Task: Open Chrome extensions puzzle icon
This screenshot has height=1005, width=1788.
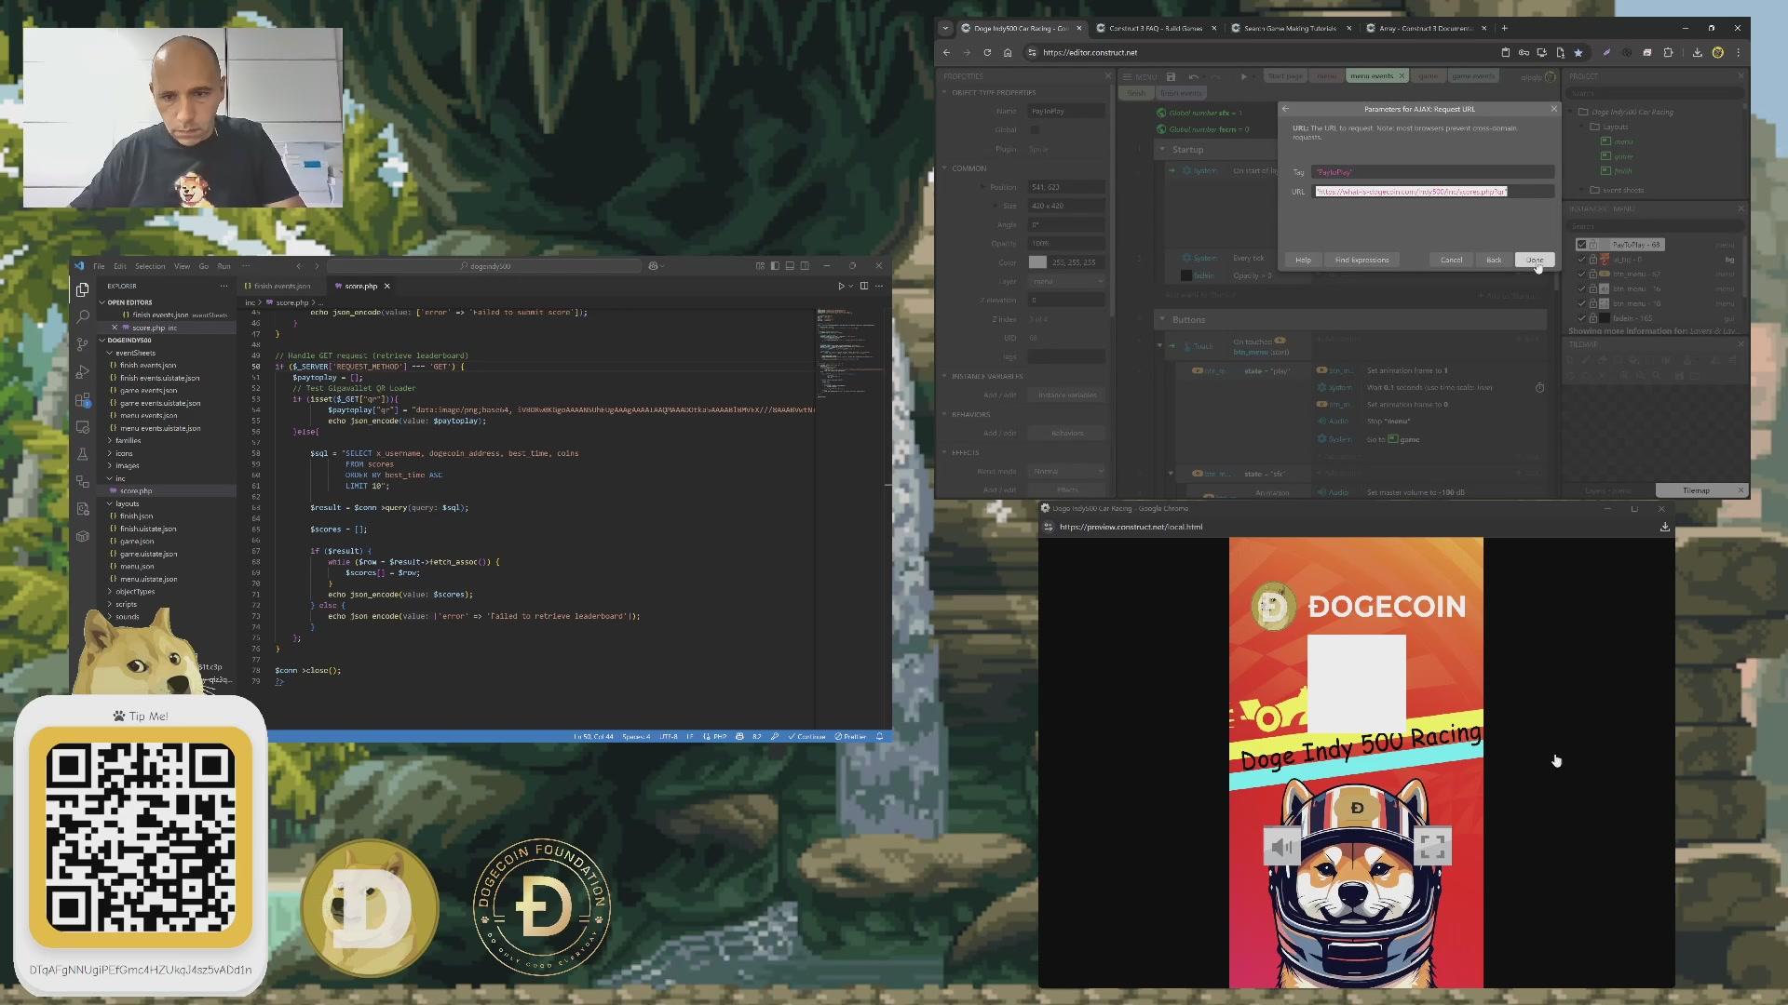Action: click(1668, 53)
